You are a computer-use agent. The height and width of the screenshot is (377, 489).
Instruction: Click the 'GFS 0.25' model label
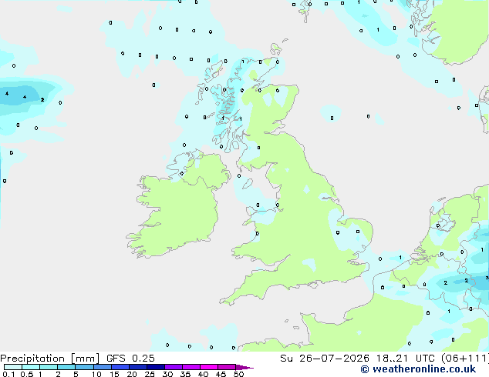tap(130, 359)
